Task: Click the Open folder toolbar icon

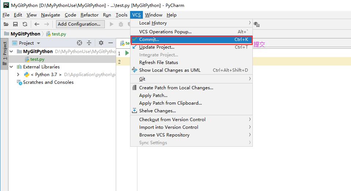Action: [x=6, y=24]
